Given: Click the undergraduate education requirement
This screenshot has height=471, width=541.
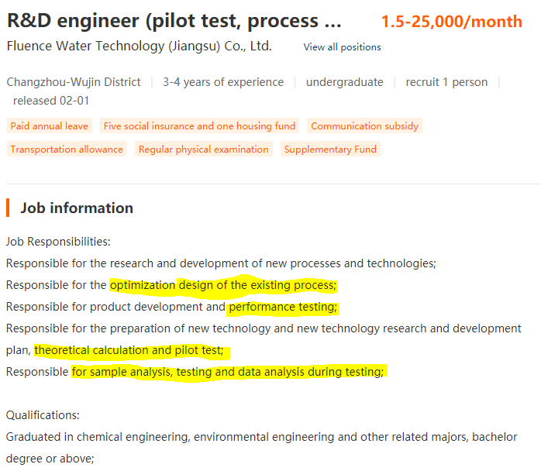Looking at the screenshot, I should [x=345, y=82].
